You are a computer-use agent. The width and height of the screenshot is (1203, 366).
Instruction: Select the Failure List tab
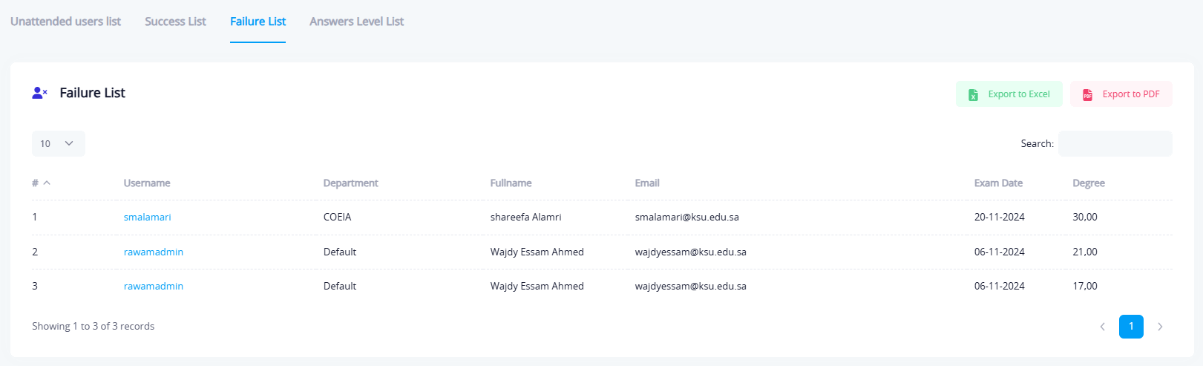pyautogui.click(x=258, y=22)
